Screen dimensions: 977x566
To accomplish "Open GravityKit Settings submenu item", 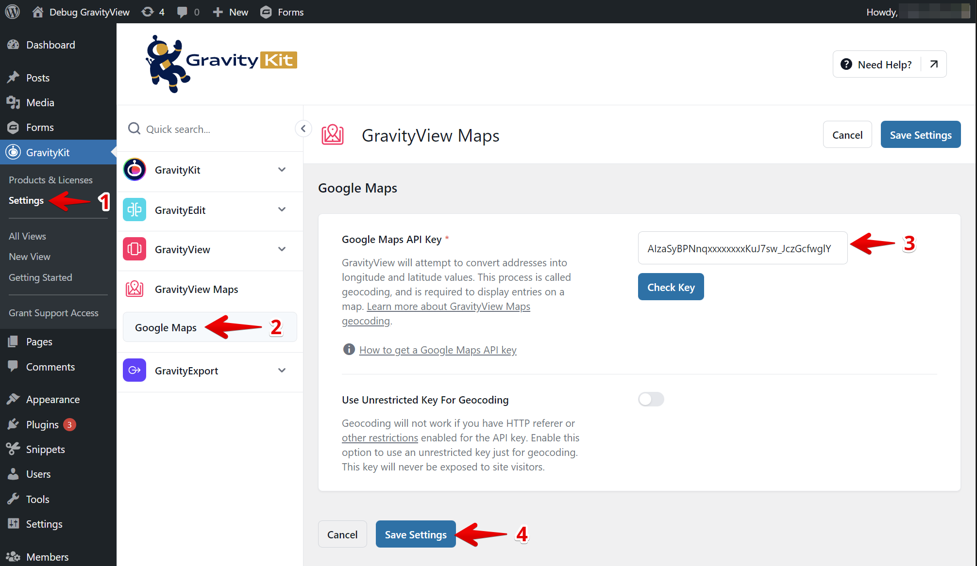I will tap(26, 200).
